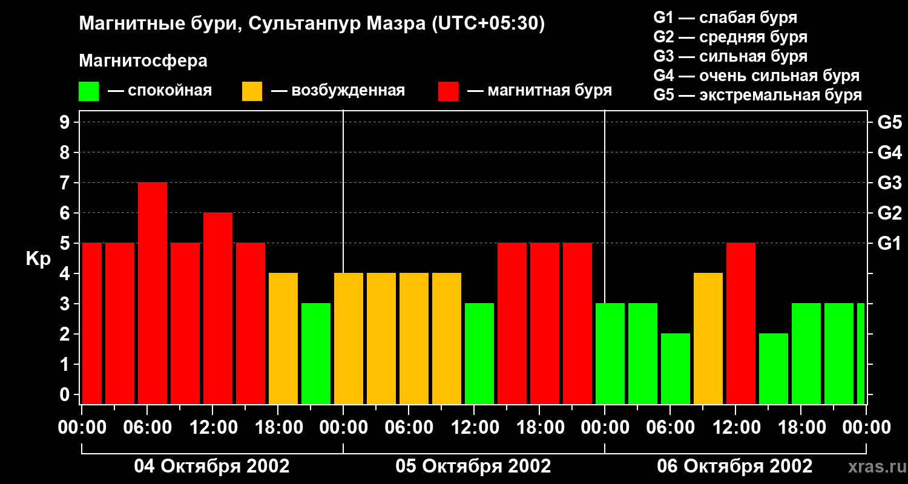Click the G5 storm level label on axis

(890, 122)
